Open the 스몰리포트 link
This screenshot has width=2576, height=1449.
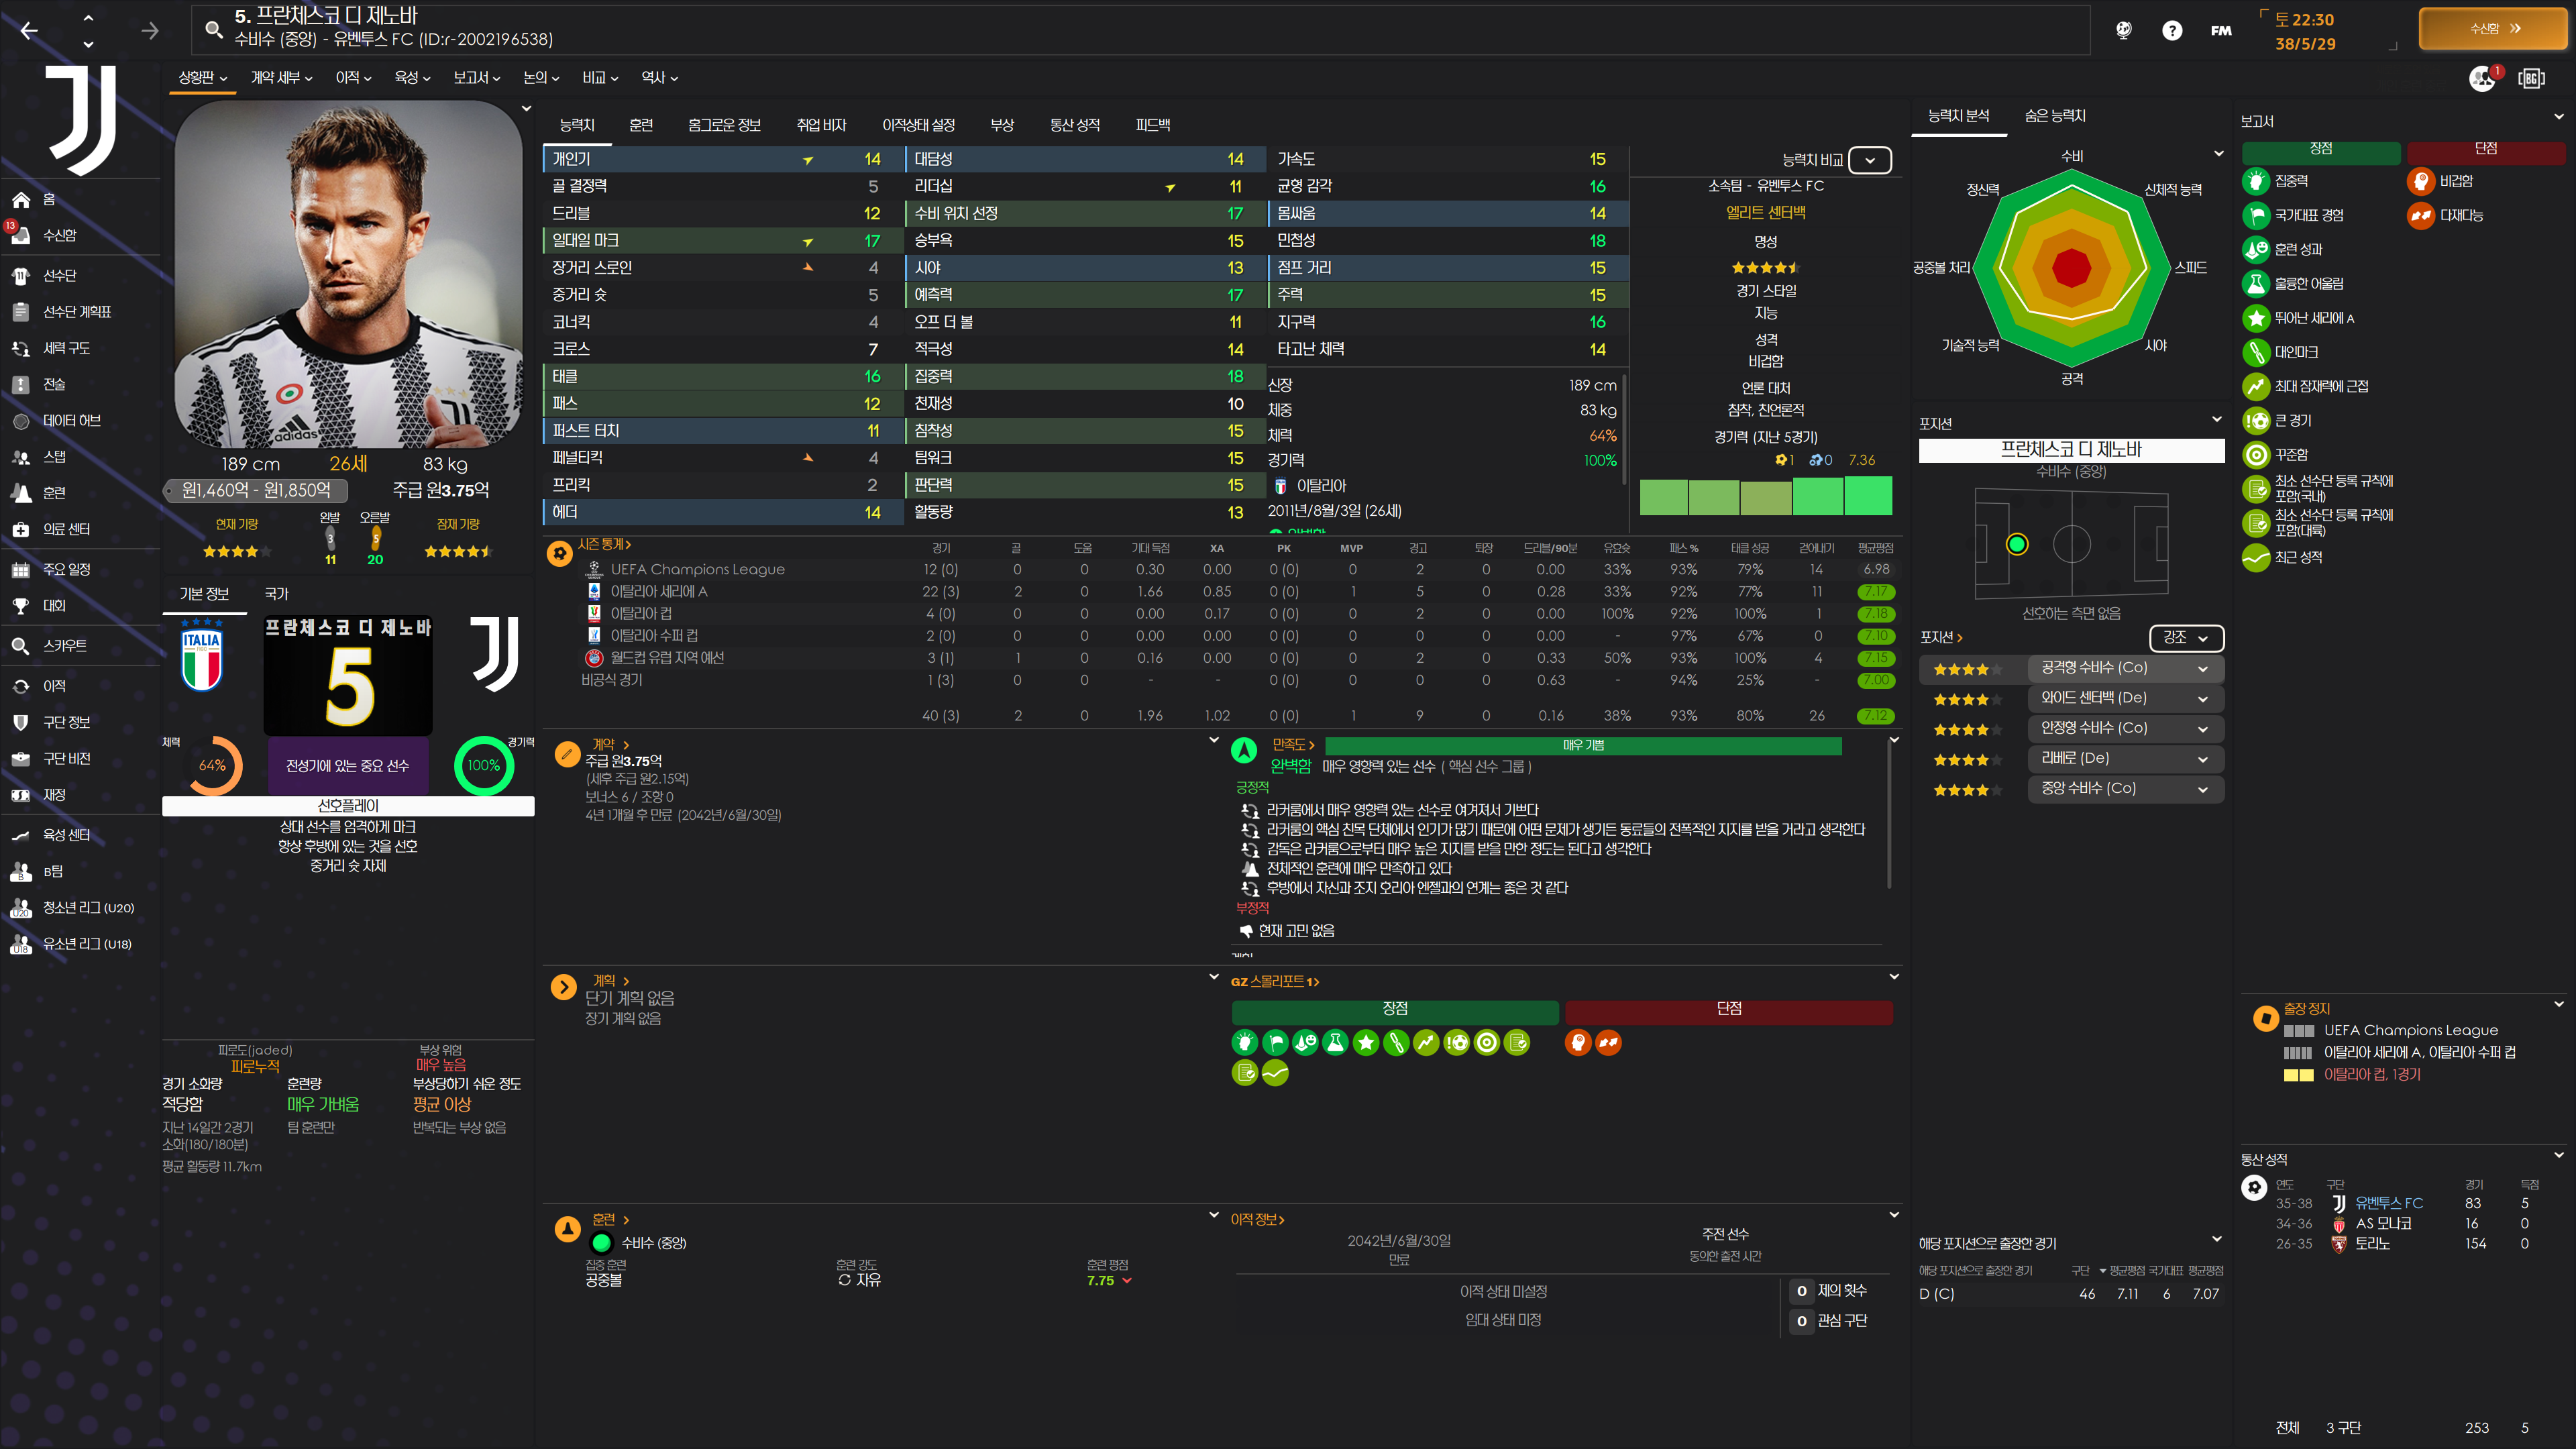(1275, 982)
